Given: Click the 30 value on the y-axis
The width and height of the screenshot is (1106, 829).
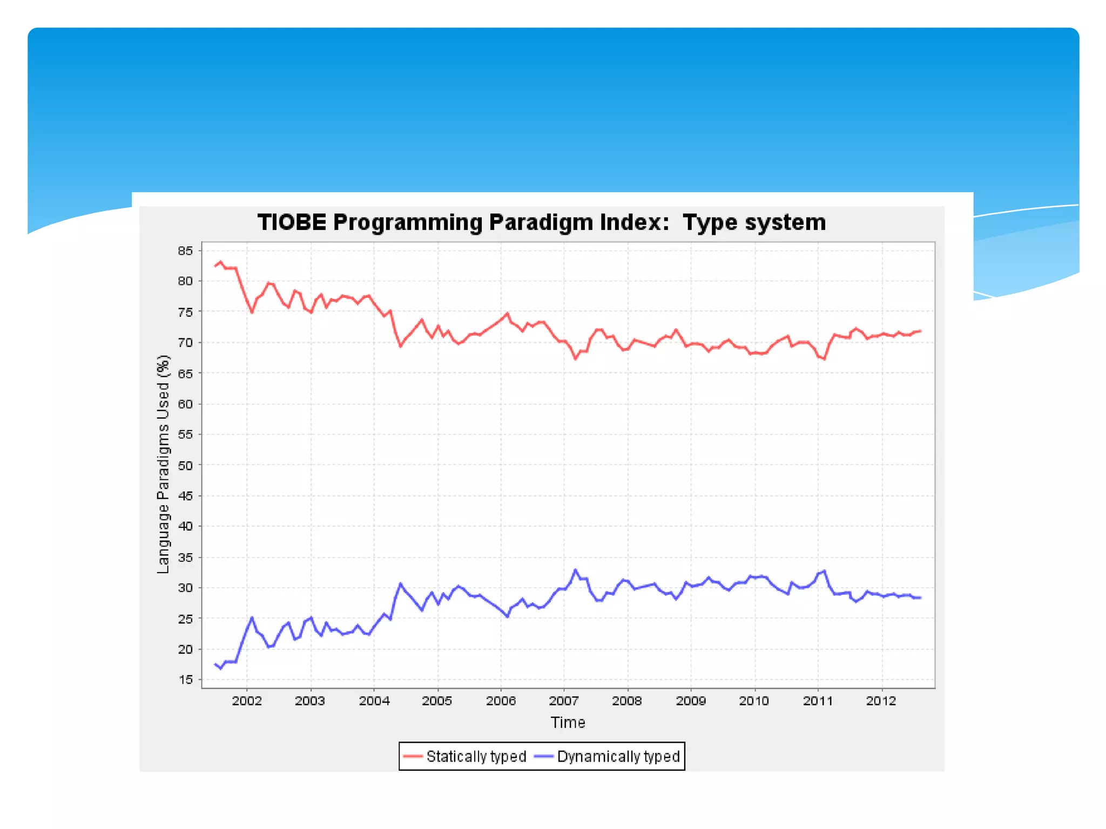Looking at the screenshot, I should (185, 588).
